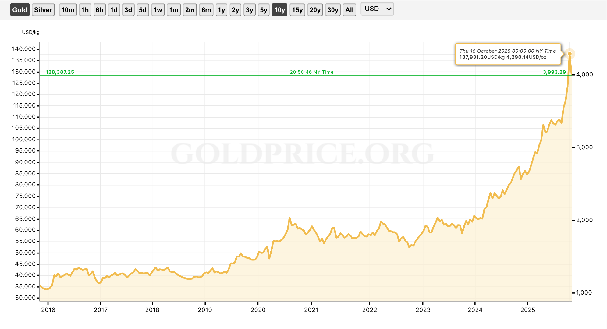Click the green 128,387.25 price line label
The height and width of the screenshot is (329, 607).
coord(60,72)
